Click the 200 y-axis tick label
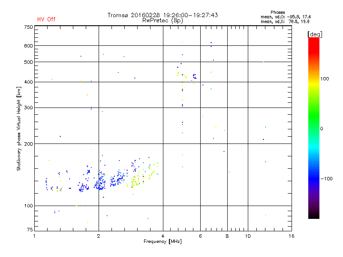 [28, 144]
